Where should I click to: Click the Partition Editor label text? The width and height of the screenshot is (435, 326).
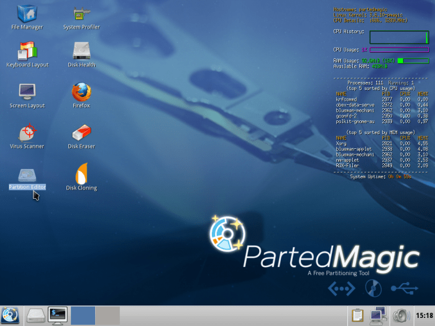point(27,187)
